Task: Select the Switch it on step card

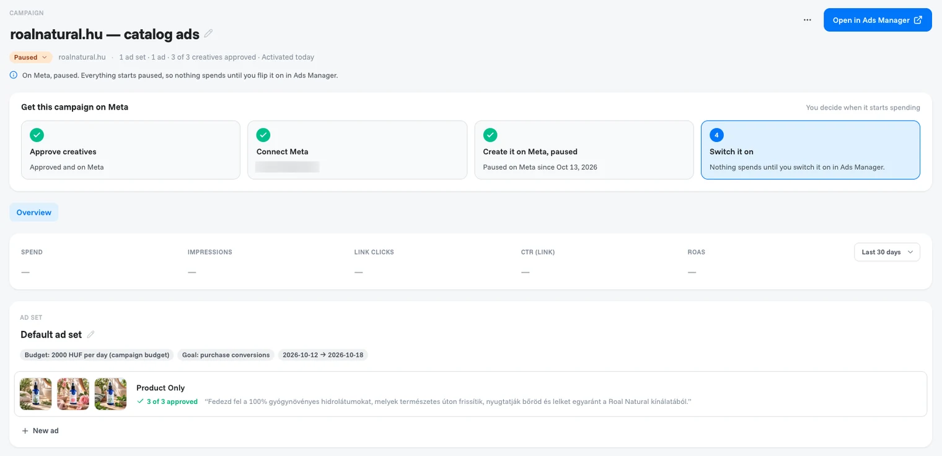Action: tap(811, 150)
